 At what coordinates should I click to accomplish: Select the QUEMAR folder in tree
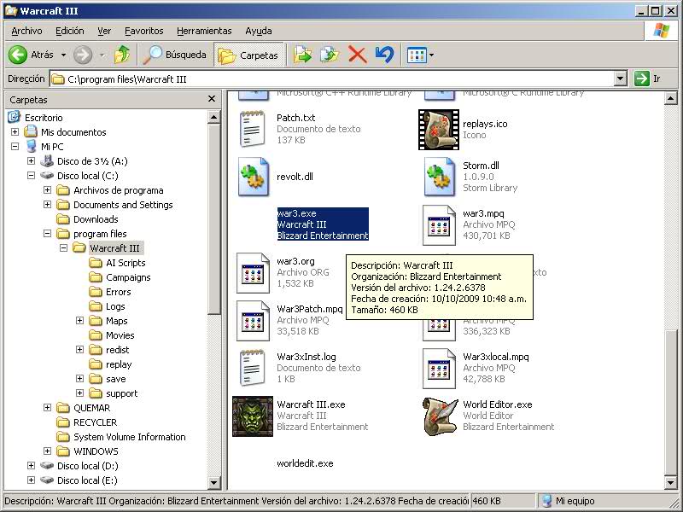[x=84, y=408]
